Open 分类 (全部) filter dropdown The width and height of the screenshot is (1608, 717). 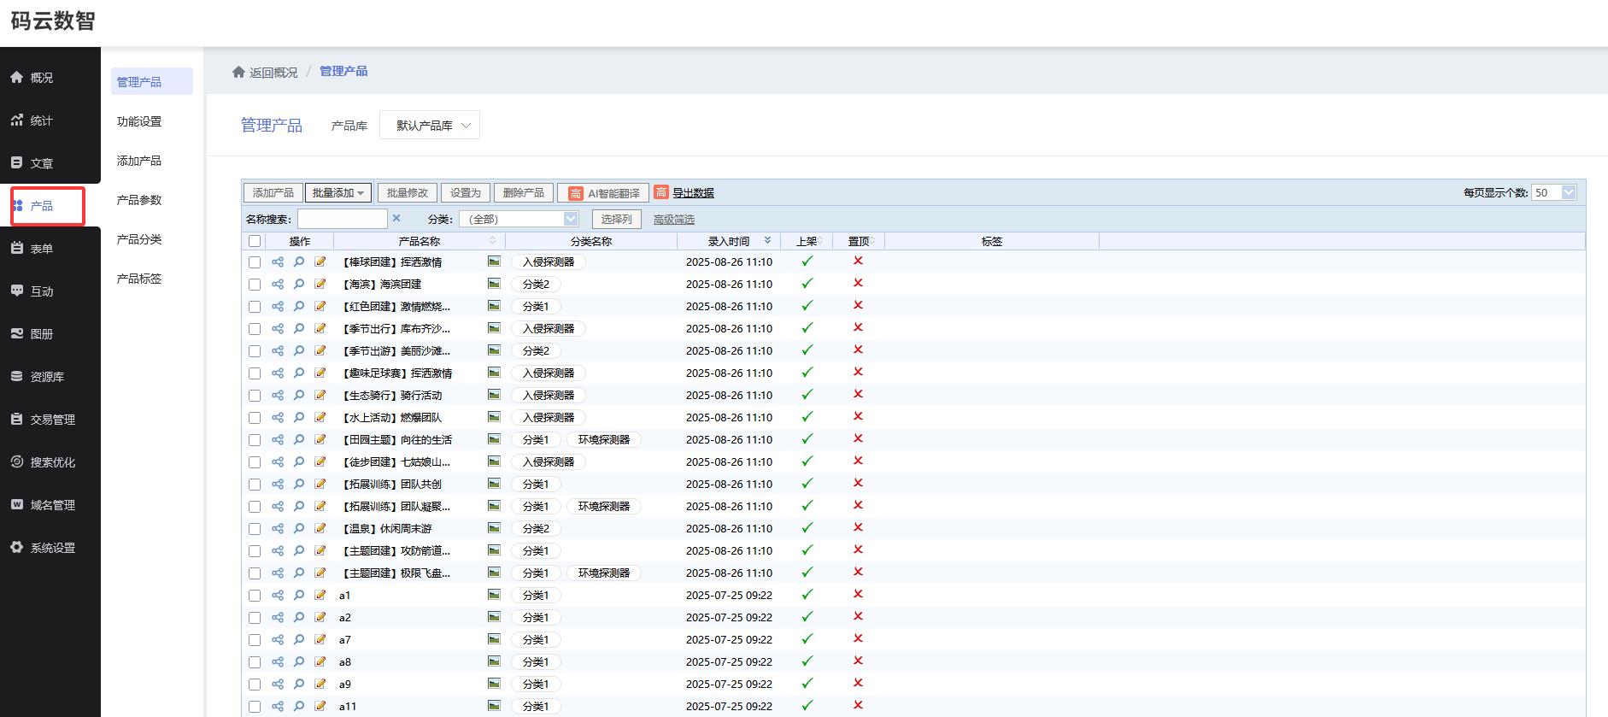519,219
